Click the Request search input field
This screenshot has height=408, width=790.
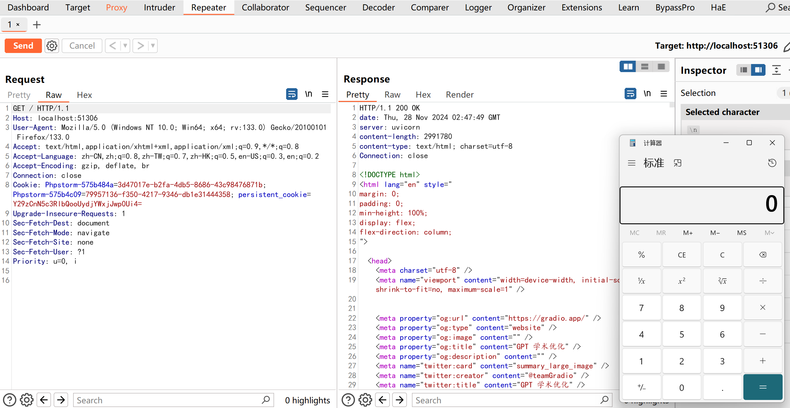[x=168, y=400]
